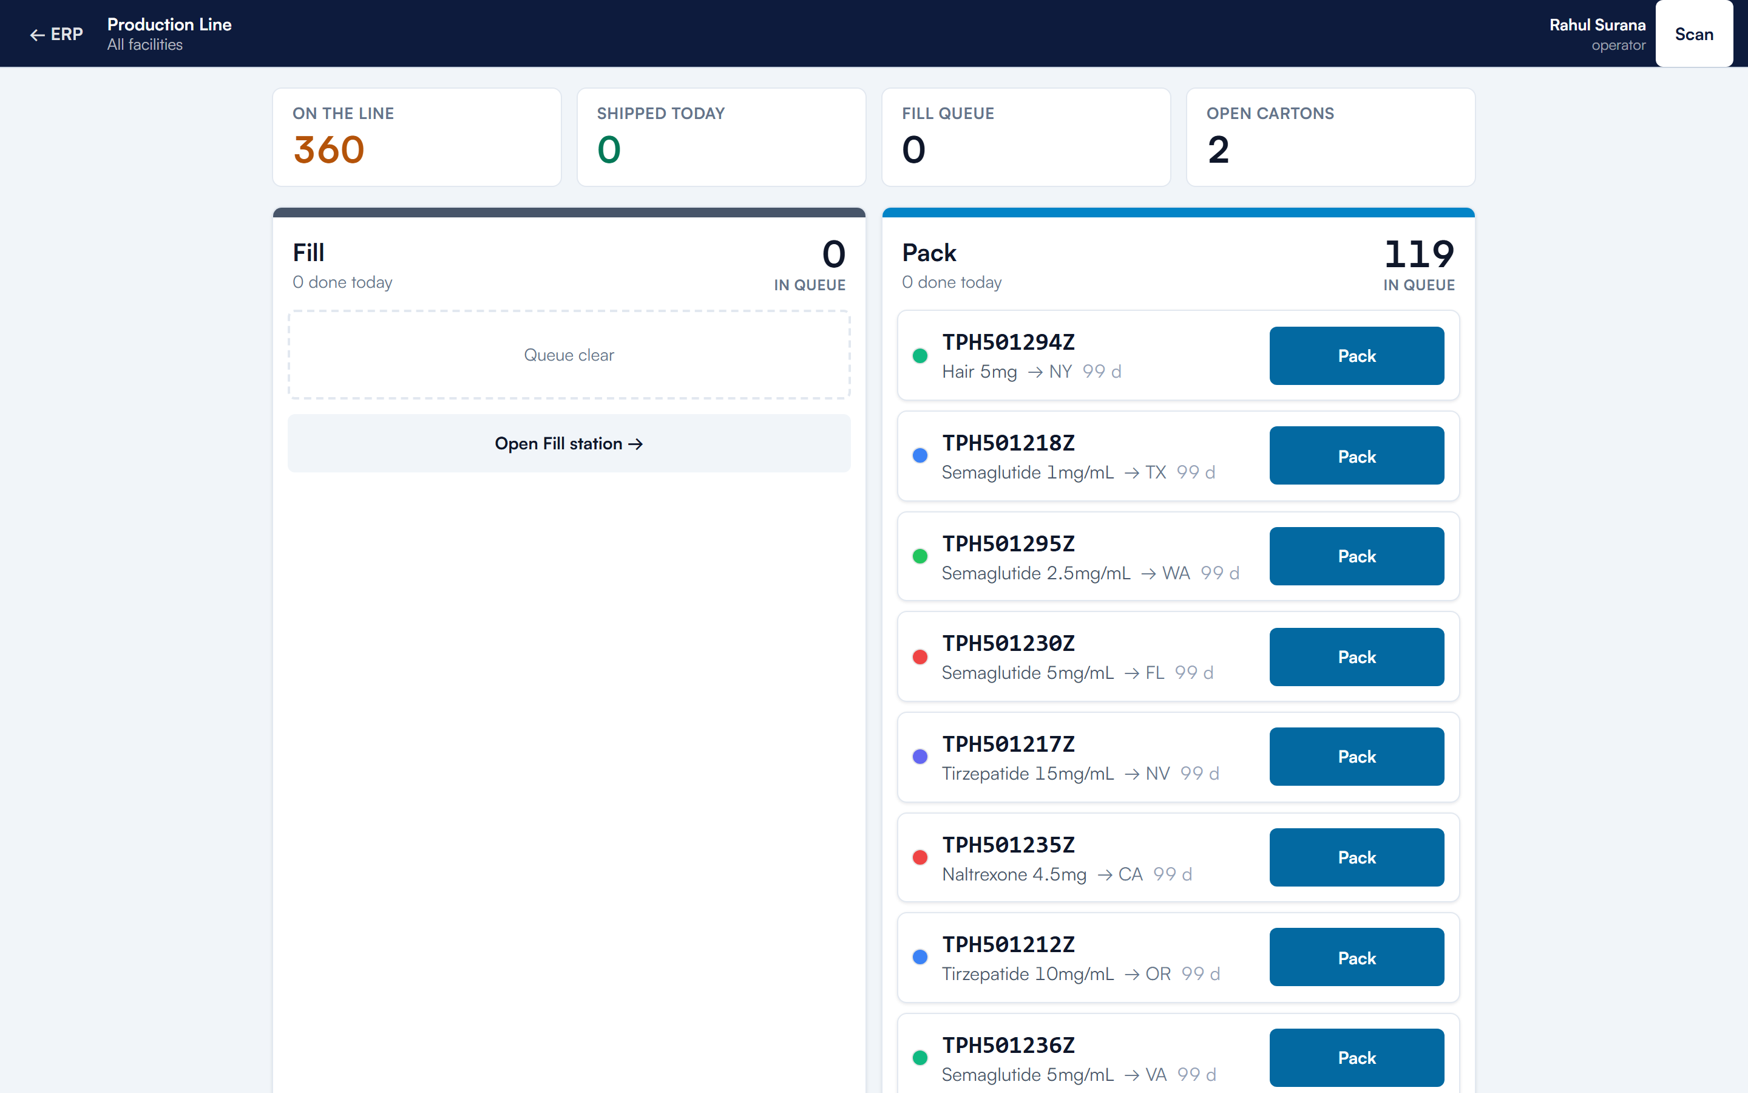The height and width of the screenshot is (1093, 1748).
Task: Open Fill station
Action: [x=569, y=443]
